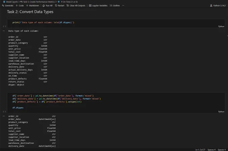Click the Task 2: Convert Data Types heading
Screen dimensions: 228x151
click(30, 12)
